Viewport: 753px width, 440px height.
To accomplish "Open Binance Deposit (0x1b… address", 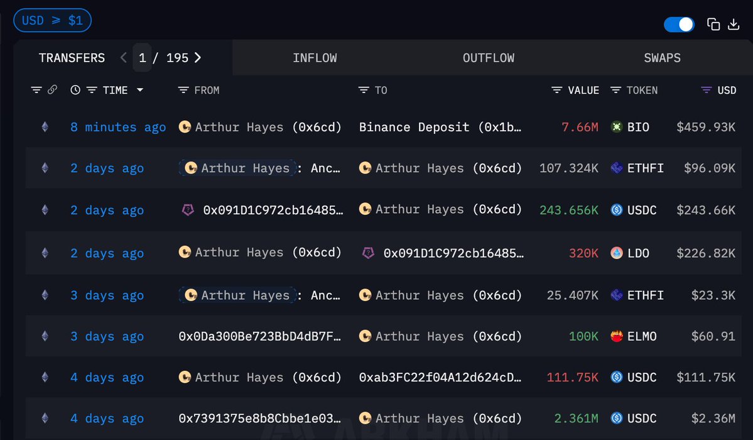I will click(x=440, y=127).
